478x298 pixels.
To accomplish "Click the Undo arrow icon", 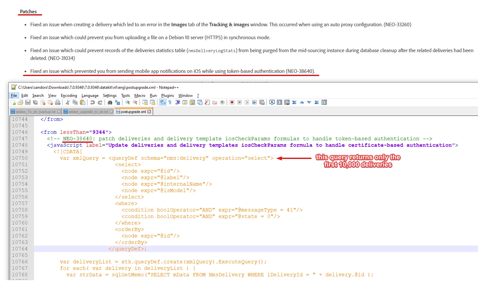I will tap(93, 102).
